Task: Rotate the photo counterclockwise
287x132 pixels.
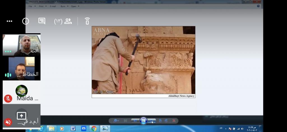Action: (160, 121)
